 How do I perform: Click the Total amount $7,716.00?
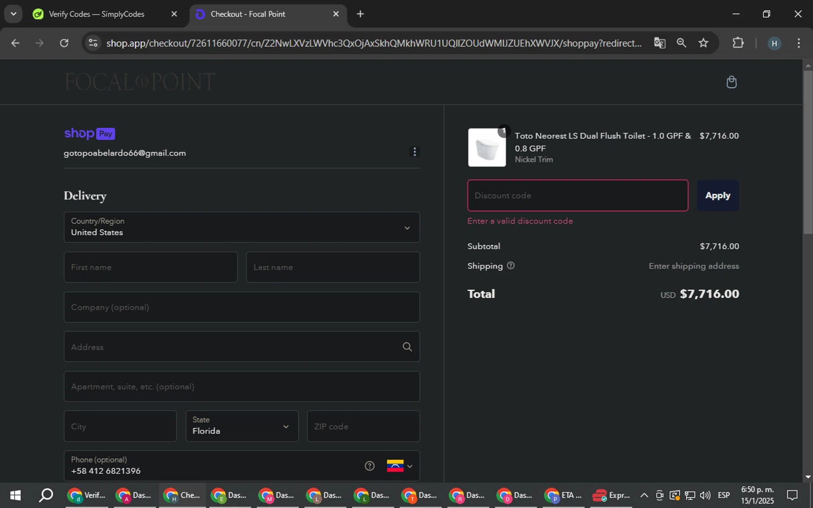709,294
